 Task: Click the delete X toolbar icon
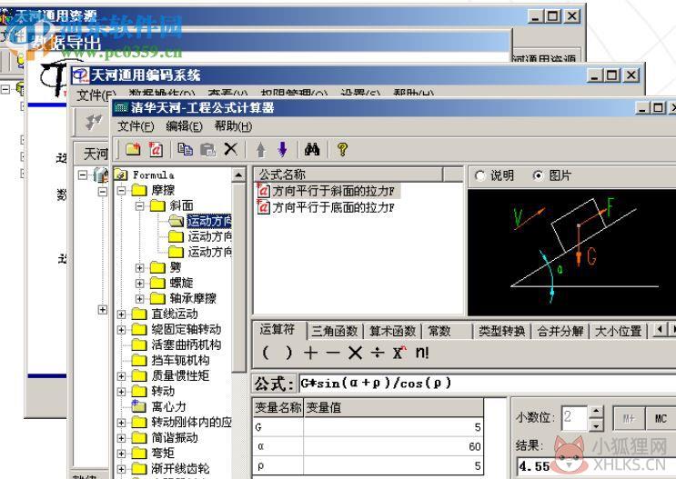(x=231, y=149)
